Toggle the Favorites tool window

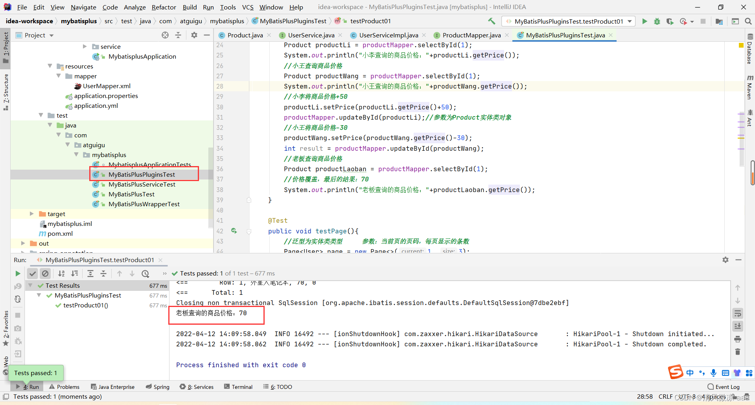coord(6,328)
